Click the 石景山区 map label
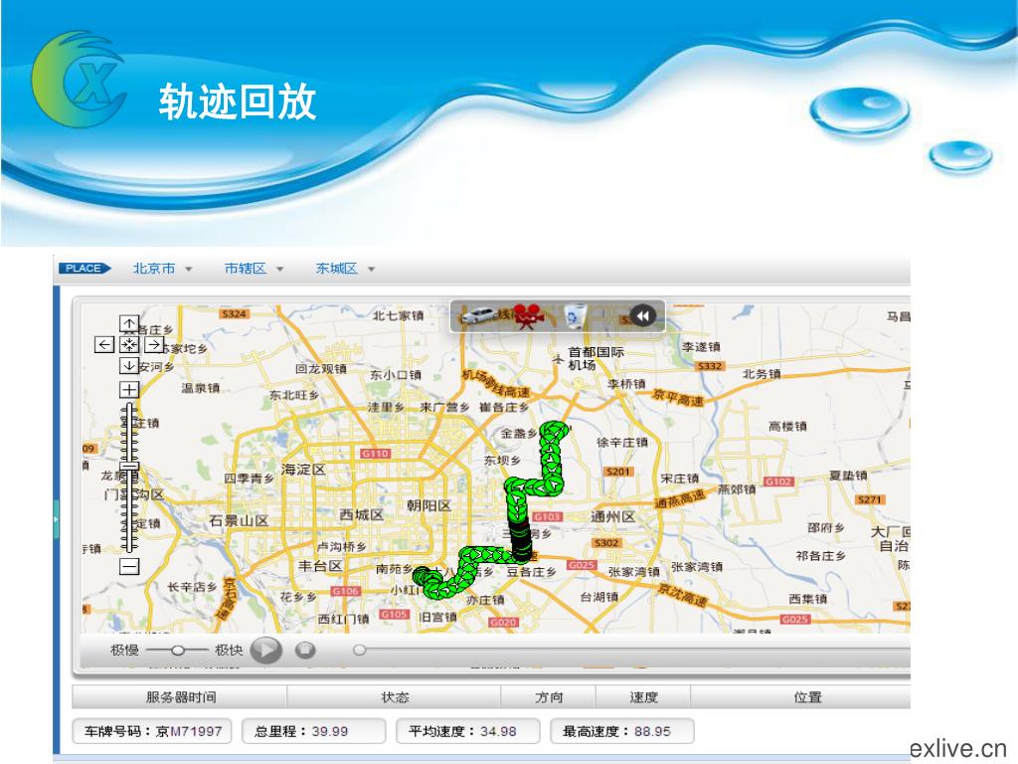 pyautogui.click(x=239, y=521)
